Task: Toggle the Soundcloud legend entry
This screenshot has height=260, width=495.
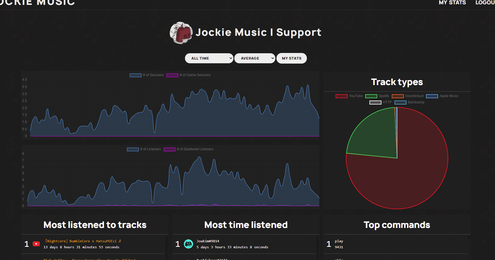Action: (x=408, y=96)
